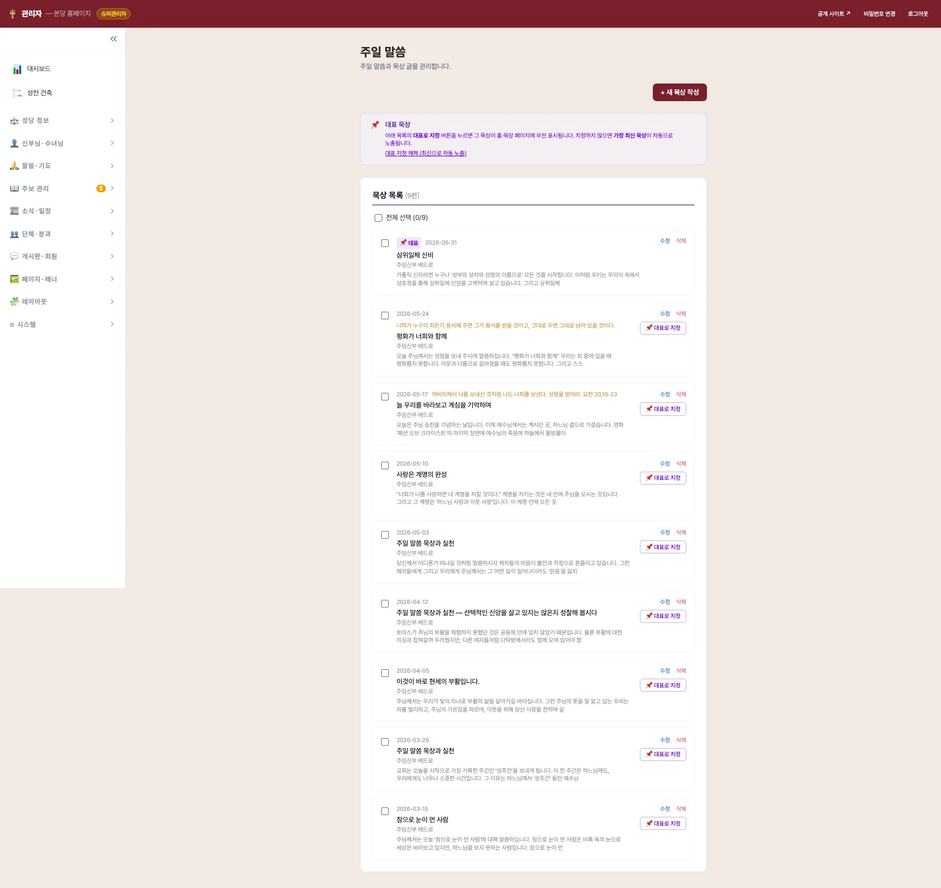Click 대표 지정 해제 link
The width and height of the screenshot is (941, 888).
tap(426, 153)
